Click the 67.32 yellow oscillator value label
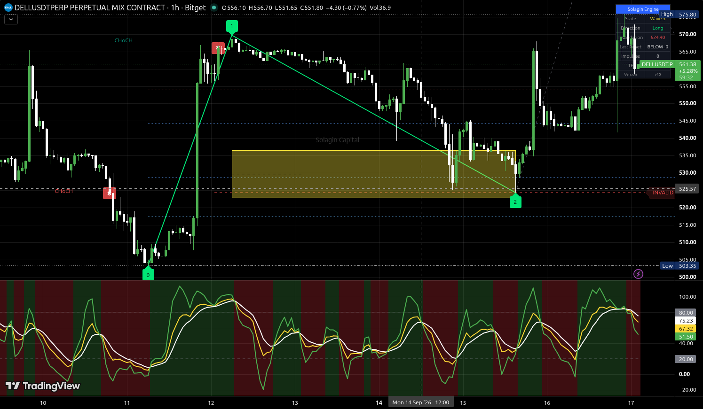The height and width of the screenshot is (409, 703). coord(686,329)
